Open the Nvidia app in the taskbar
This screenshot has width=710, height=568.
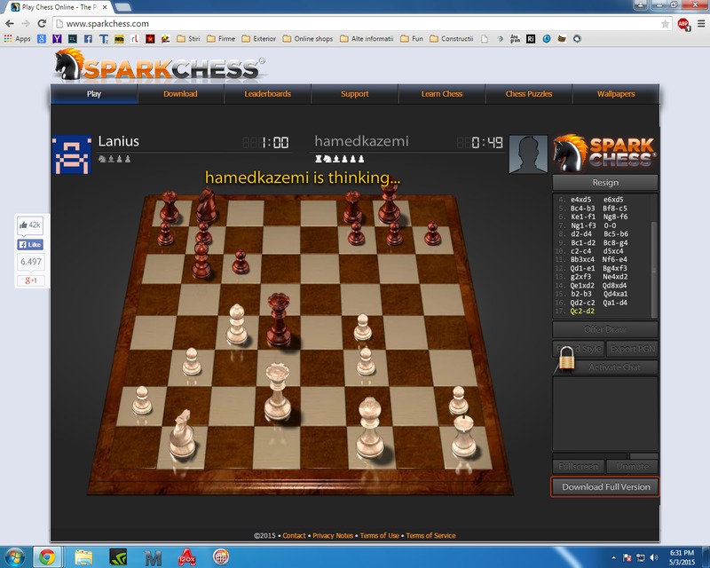[x=118, y=557]
